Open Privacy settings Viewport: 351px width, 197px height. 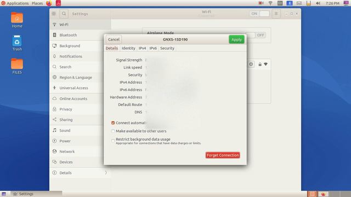click(x=80, y=109)
